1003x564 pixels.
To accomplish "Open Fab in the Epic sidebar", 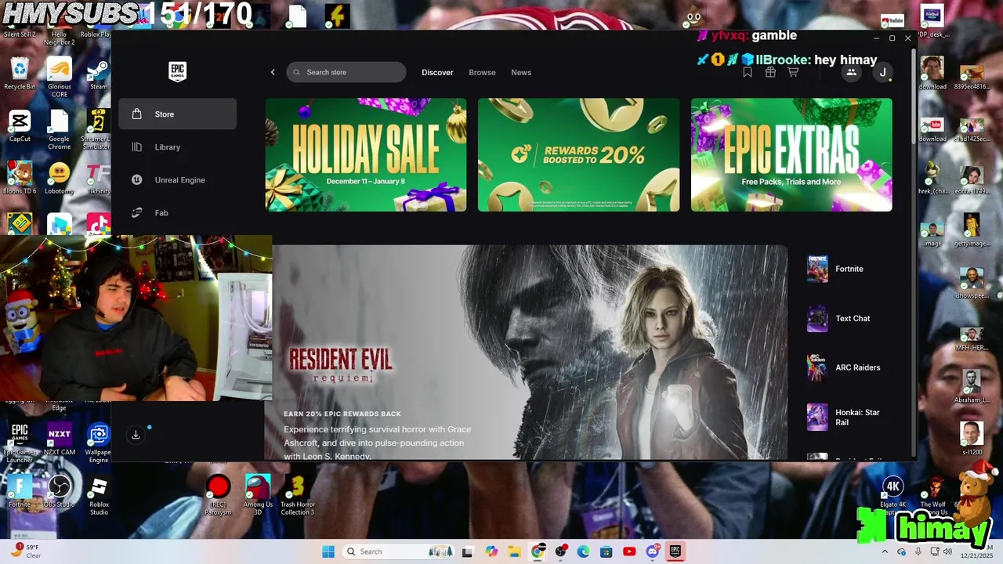I will coord(177,212).
